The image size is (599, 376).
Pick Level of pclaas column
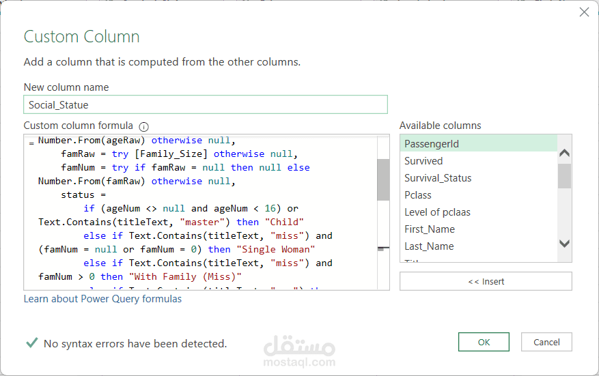click(437, 212)
